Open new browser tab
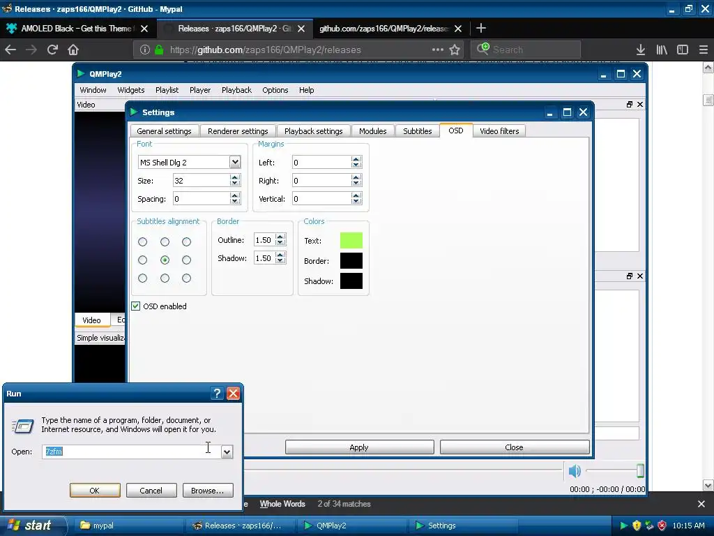This screenshot has height=536, width=714. pyautogui.click(x=481, y=28)
